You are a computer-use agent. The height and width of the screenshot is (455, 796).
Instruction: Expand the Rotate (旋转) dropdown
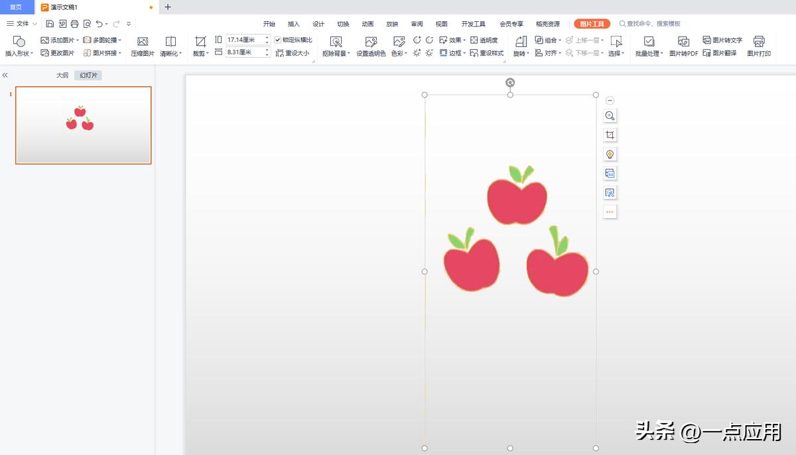coord(521,52)
